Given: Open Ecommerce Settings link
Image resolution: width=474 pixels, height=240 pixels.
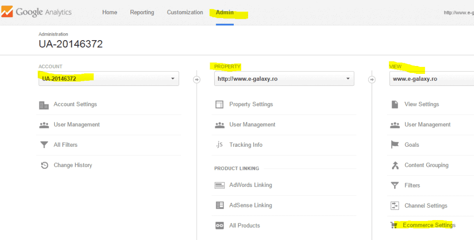Looking at the screenshot, I should pos(429,225).
